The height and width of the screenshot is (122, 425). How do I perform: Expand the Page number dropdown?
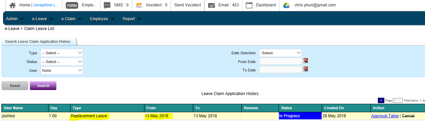coord(398,100)
